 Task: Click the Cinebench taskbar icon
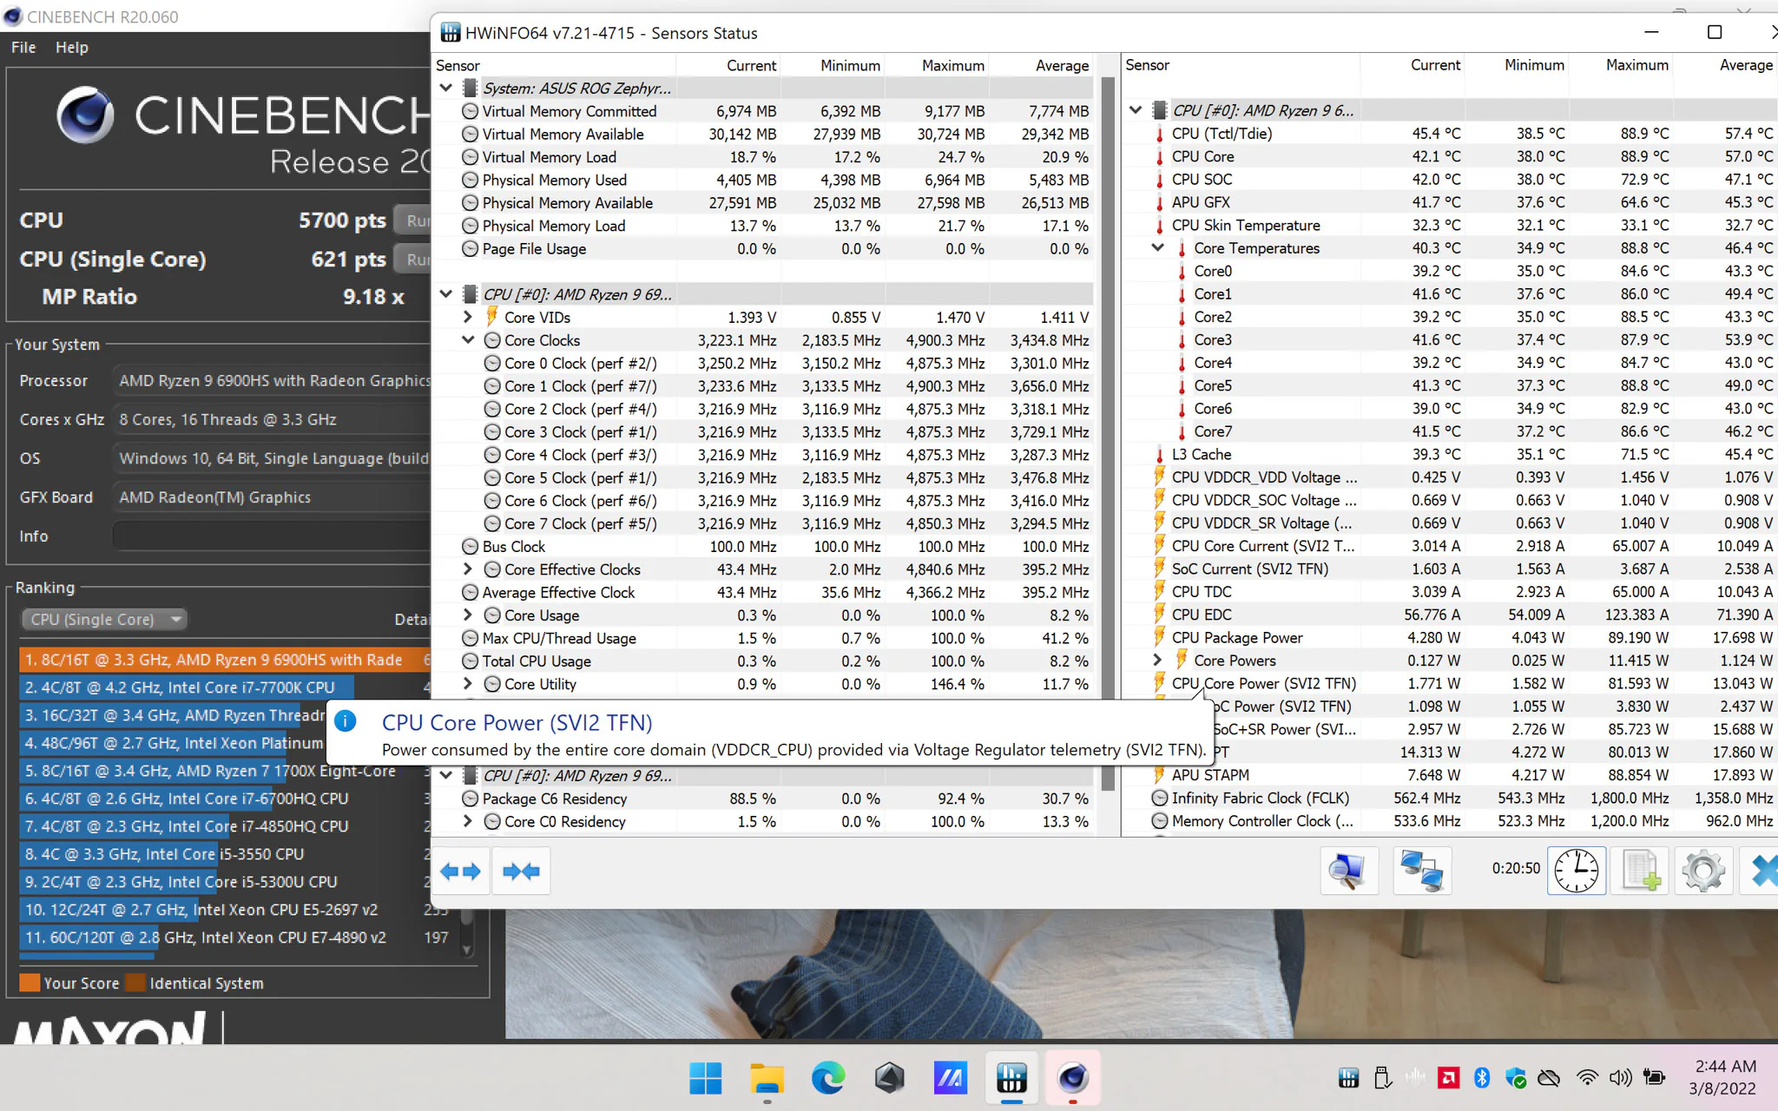[1073, 1078]
